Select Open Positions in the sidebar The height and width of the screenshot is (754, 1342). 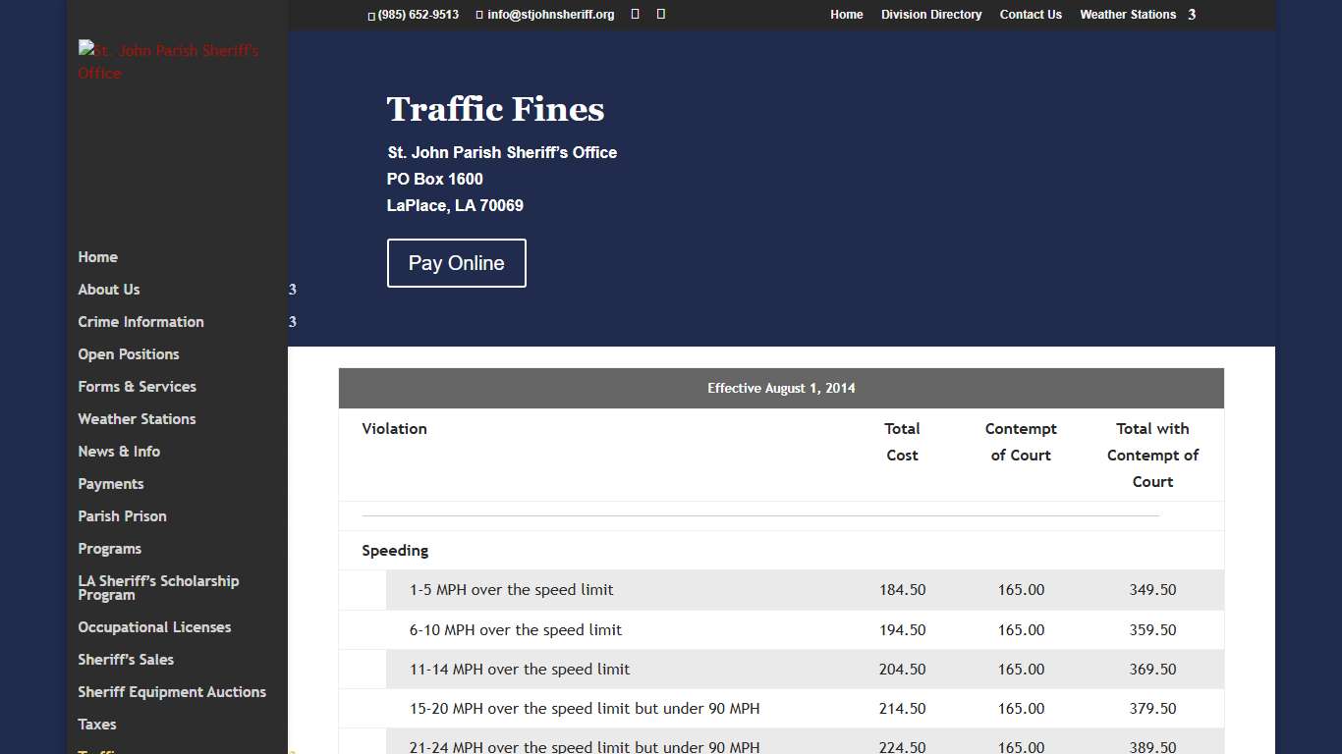pos(128,354)
